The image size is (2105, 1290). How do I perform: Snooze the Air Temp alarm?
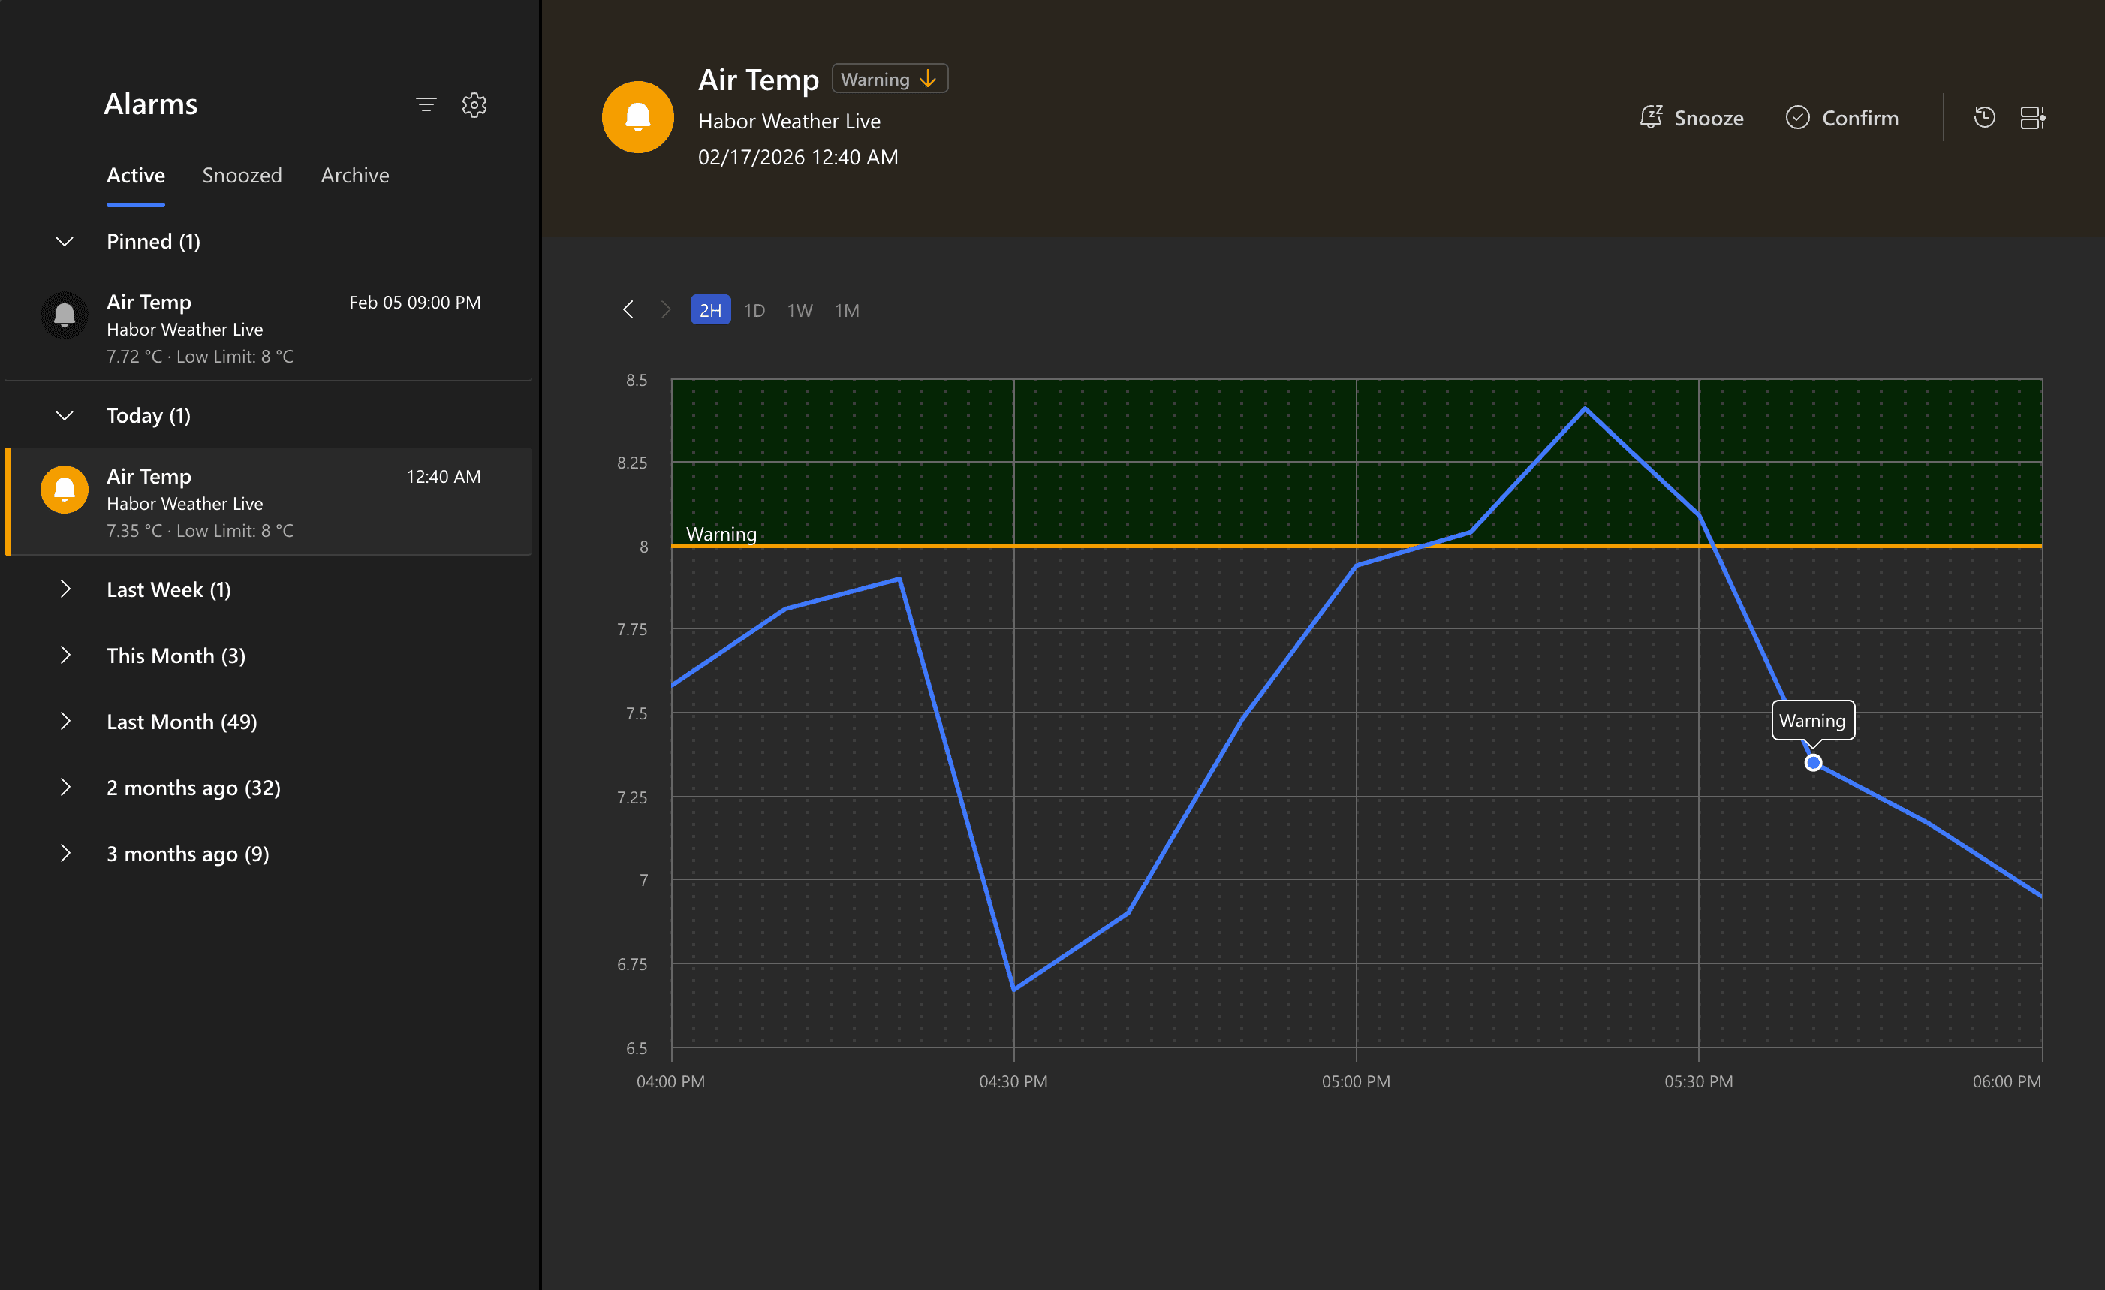[x=1691, y=118]
